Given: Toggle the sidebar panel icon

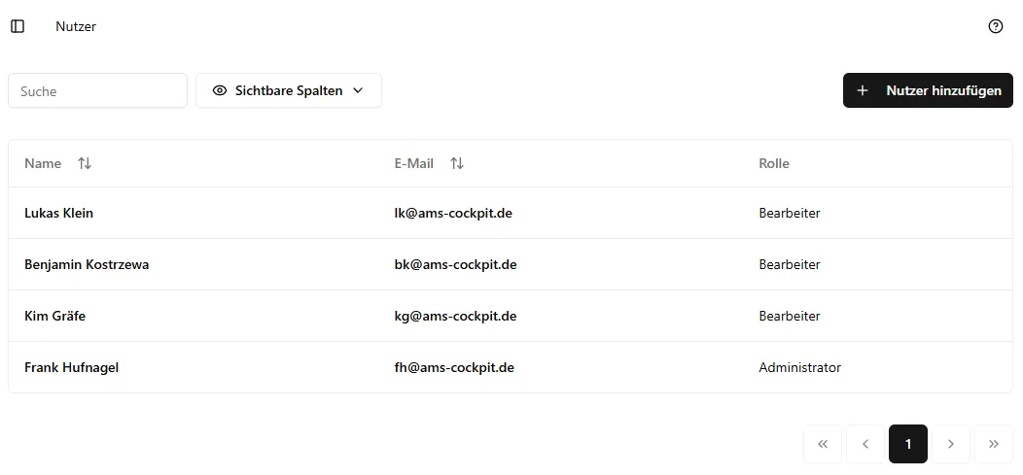Looking at the screenshot, I should coord(18,26).
